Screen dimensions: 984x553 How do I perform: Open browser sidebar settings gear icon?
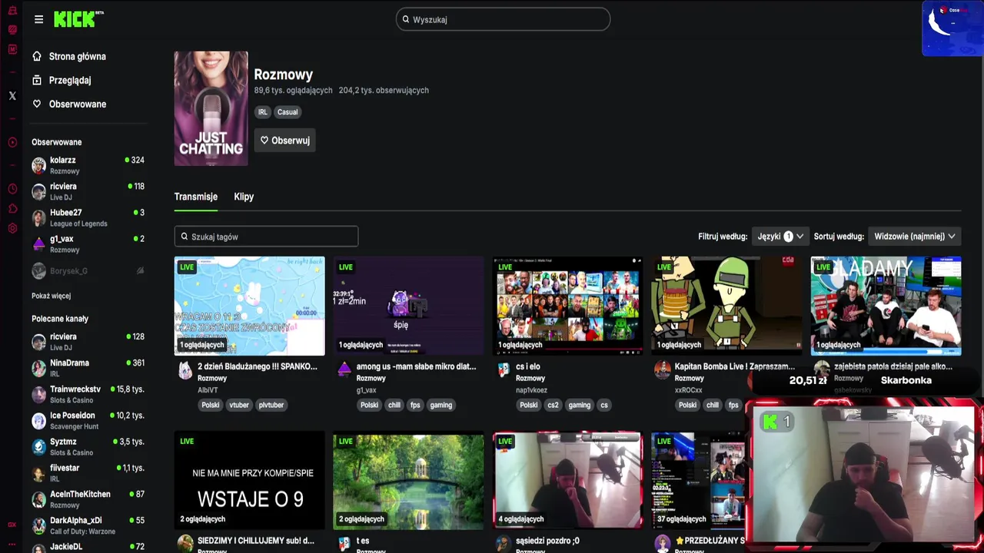tap(12, 228)
